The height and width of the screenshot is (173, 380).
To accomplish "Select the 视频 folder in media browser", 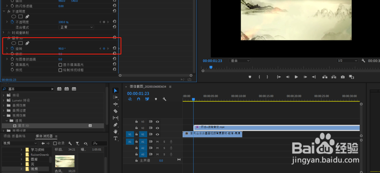I will [x=34, y=169].
